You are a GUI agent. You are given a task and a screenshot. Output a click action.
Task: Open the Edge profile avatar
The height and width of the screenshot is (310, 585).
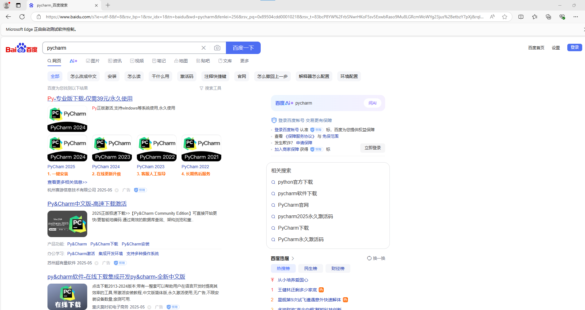point(7,5)
